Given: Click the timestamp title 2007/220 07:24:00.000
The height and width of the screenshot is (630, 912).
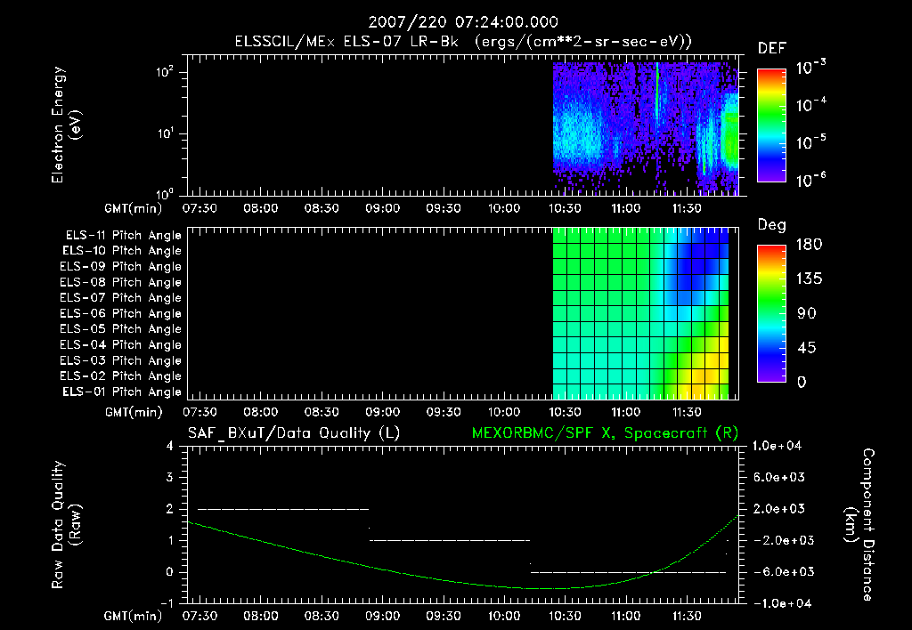Looking at the screenshot, I should pyautogui.click(x=463, y=22).
